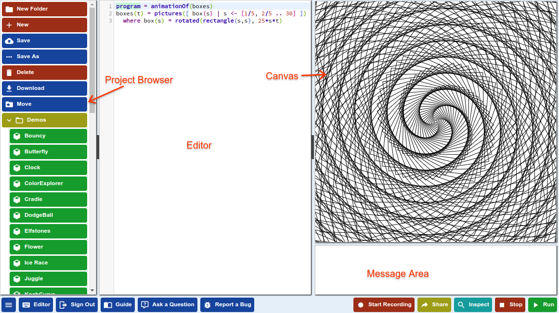Move the project to another folder
The height and width of the screenshot is (313, 559).
pos(44,104)
